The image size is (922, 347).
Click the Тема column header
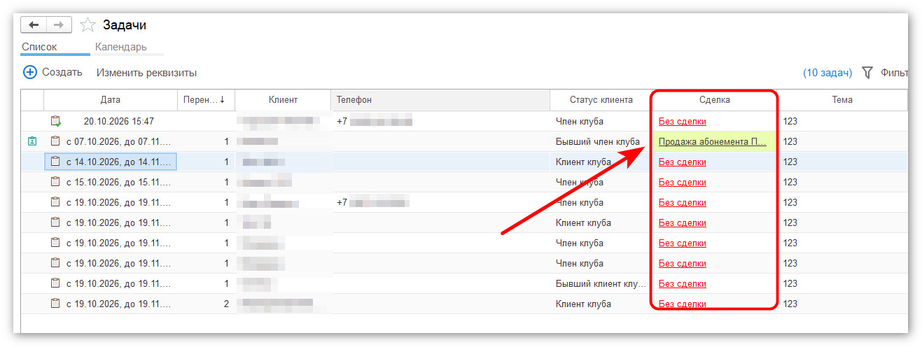pyautogui.click(x=842, y=99)
